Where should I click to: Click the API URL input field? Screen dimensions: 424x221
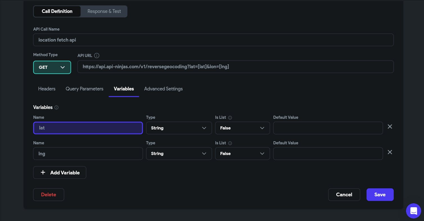pyautogui.click(x=235, y=67)
